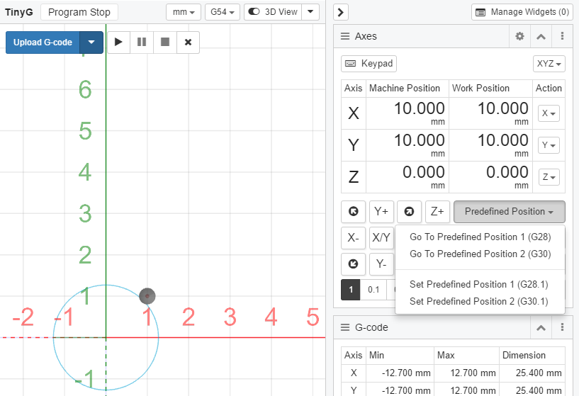This screenshot has width=579, height=396.
Task: Click the X icon to unload G-code
Action: (188, 42)
